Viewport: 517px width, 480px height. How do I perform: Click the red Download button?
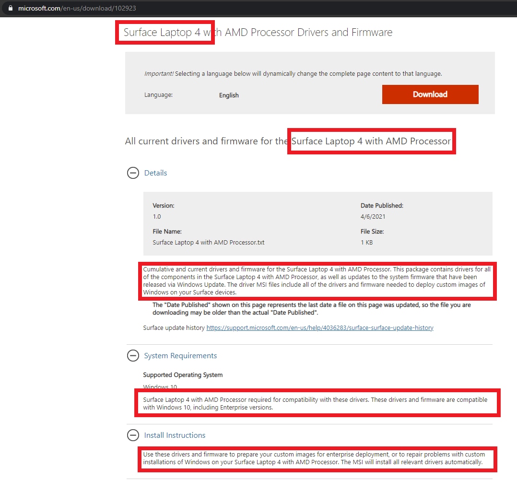430,94
